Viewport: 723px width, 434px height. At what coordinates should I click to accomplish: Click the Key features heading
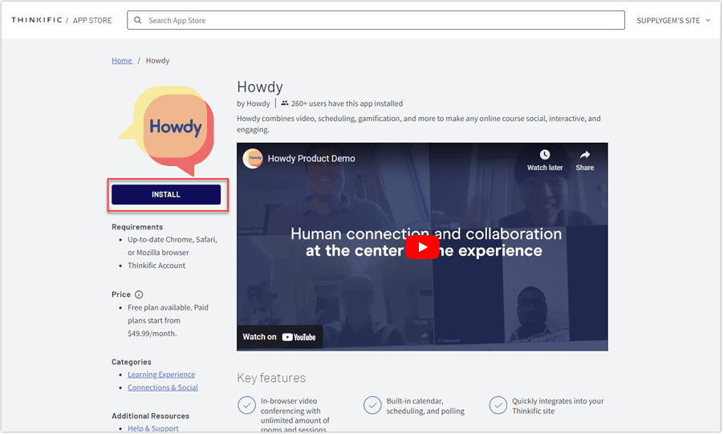271,378
